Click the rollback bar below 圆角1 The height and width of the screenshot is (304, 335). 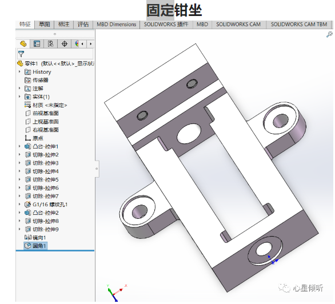click(55, 250)
